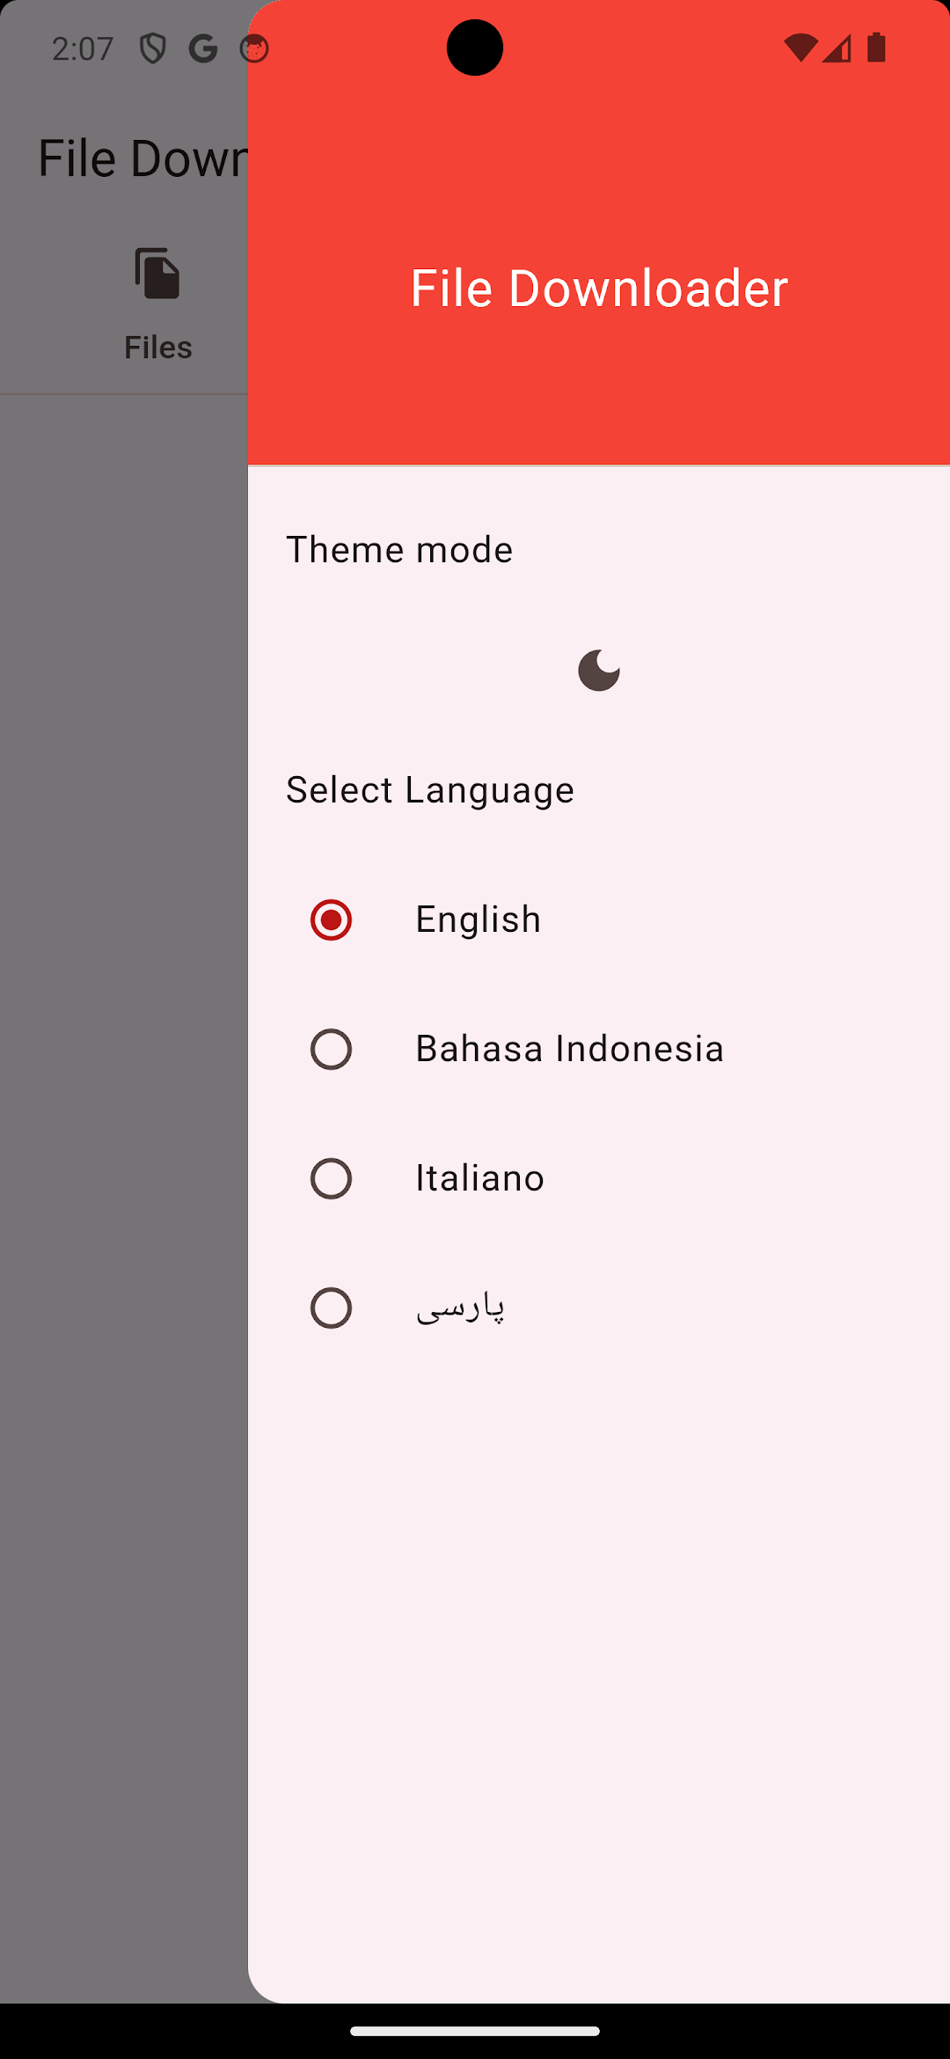Select the پارسی radio button
This screenshot has height=2059, width=950.
pyautogui.click(x=331, y=1308)
